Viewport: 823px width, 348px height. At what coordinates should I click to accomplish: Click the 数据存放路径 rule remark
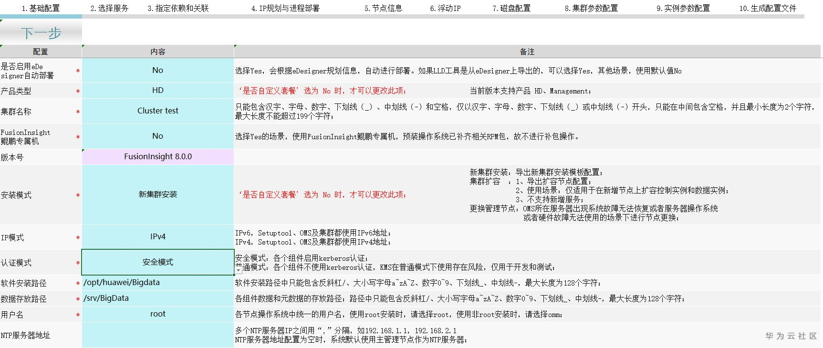[x=460, y=298]
